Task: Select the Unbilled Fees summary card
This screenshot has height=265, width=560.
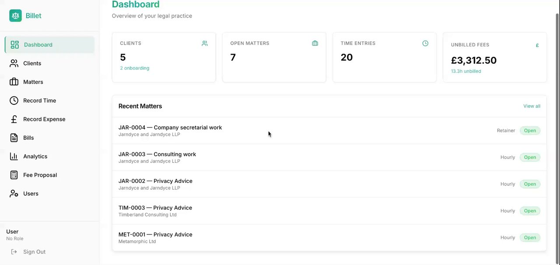Action: (494, 57)
